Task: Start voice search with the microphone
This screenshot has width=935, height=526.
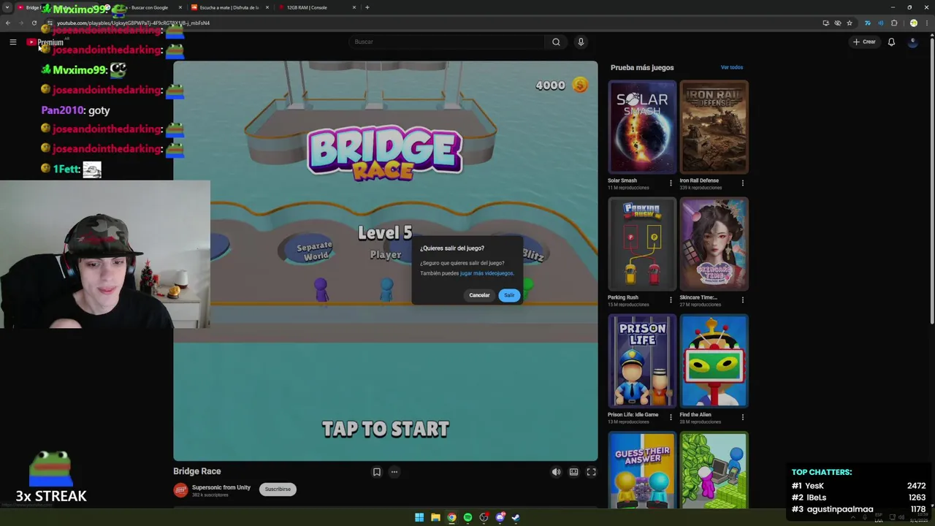Action: coord(581,42)
